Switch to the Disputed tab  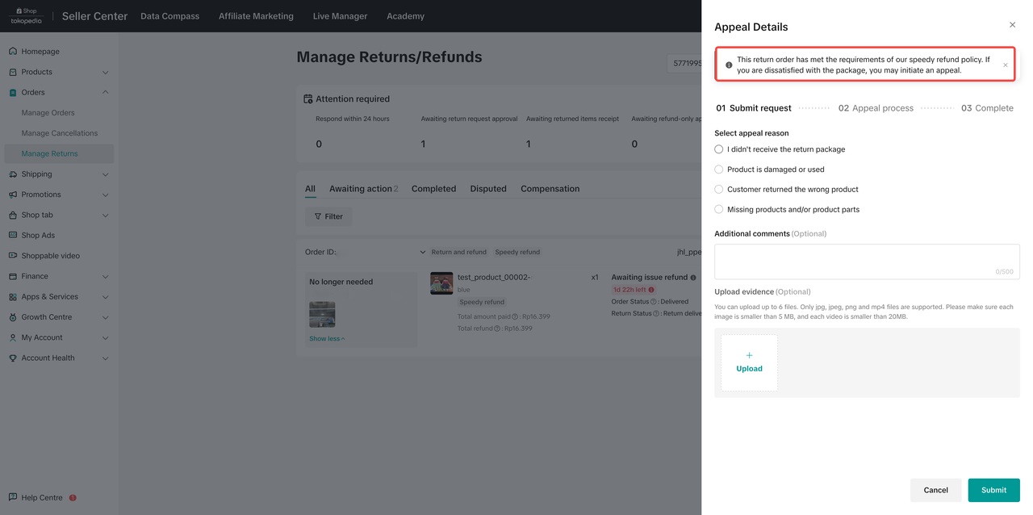(x=488, y=189)
